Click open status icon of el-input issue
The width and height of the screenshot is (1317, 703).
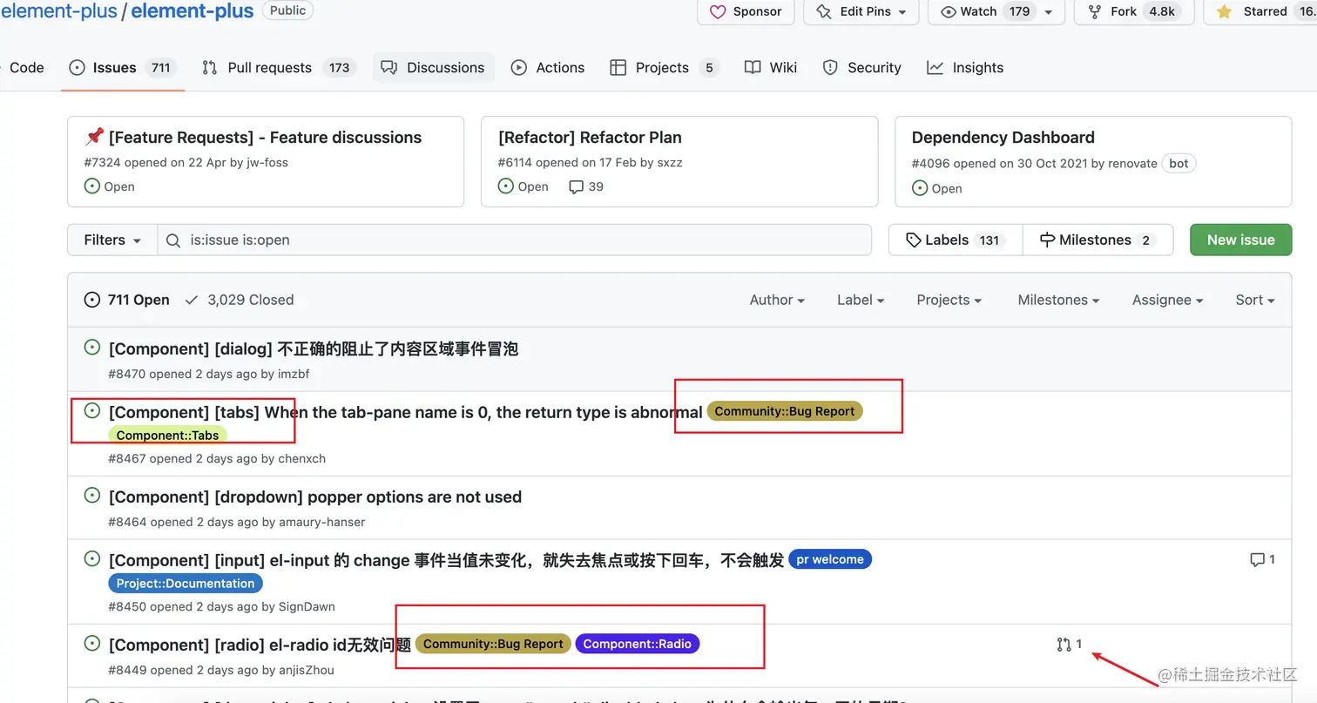[91, 558]
